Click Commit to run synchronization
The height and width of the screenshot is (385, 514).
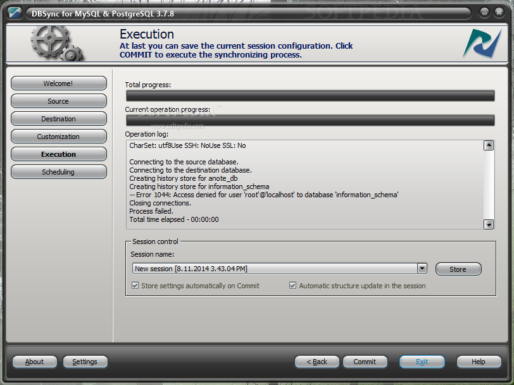coord(365,362)
